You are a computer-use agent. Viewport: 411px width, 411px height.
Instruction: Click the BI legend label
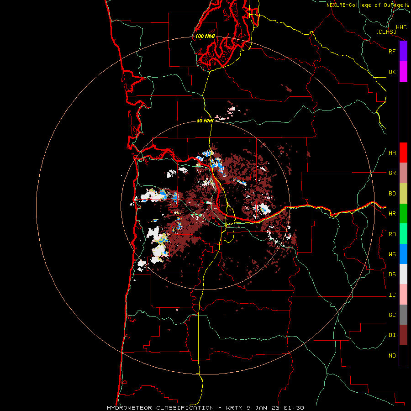click(x=392, y=335)
